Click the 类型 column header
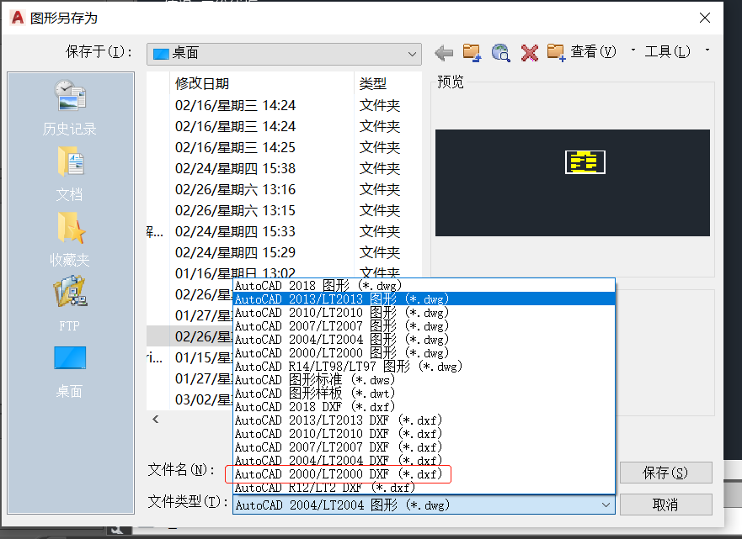The width and height of the screenshot is (742, 539). (387, 83)
